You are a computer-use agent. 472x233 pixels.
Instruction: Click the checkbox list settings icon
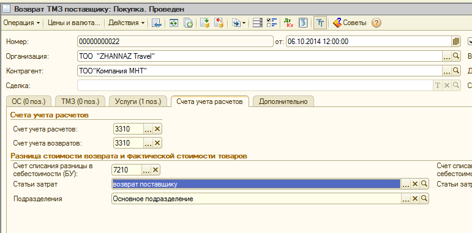click(272, 23)
